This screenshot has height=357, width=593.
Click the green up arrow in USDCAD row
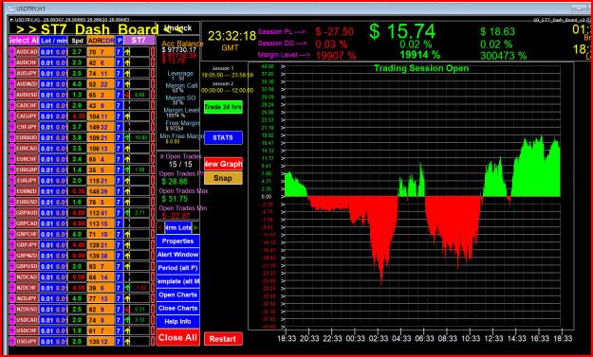(127, 320)
